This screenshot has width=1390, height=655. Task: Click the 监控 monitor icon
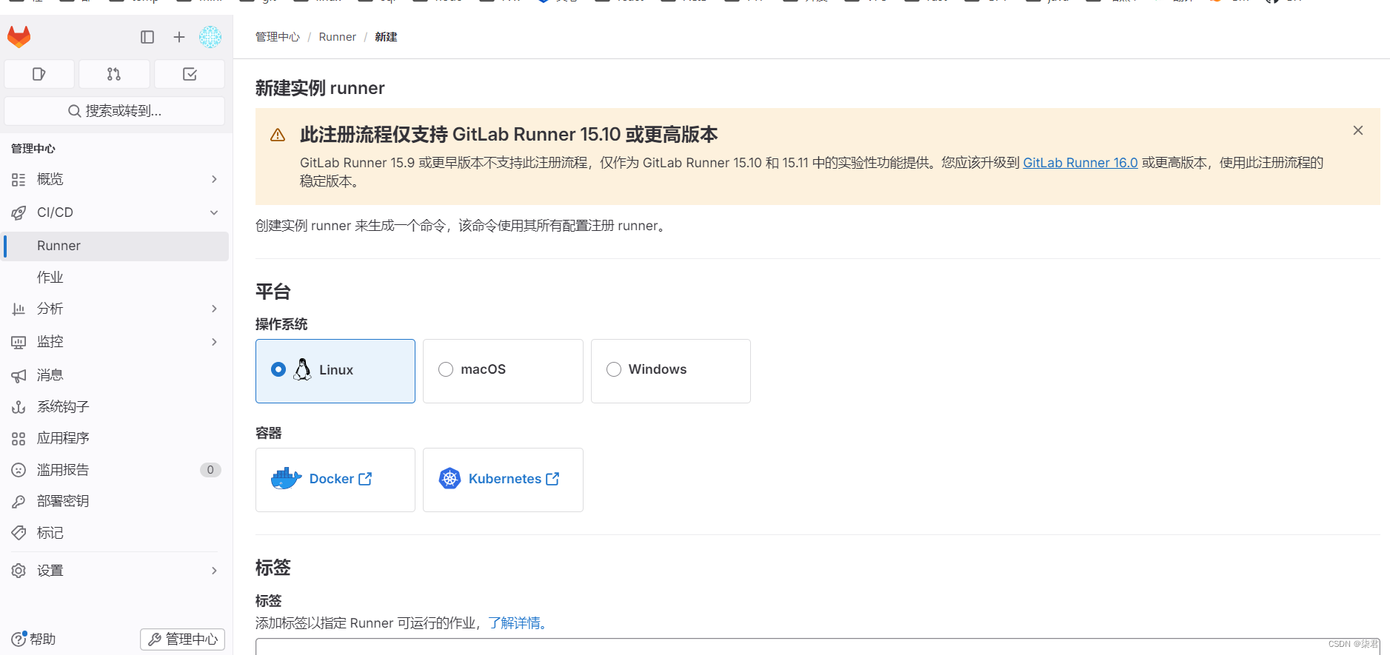click(x=19, y=342)
